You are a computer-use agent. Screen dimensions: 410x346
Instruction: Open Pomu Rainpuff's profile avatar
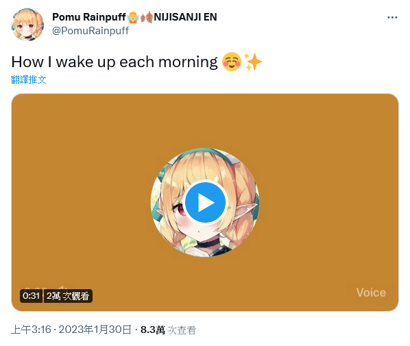(27, 25)
